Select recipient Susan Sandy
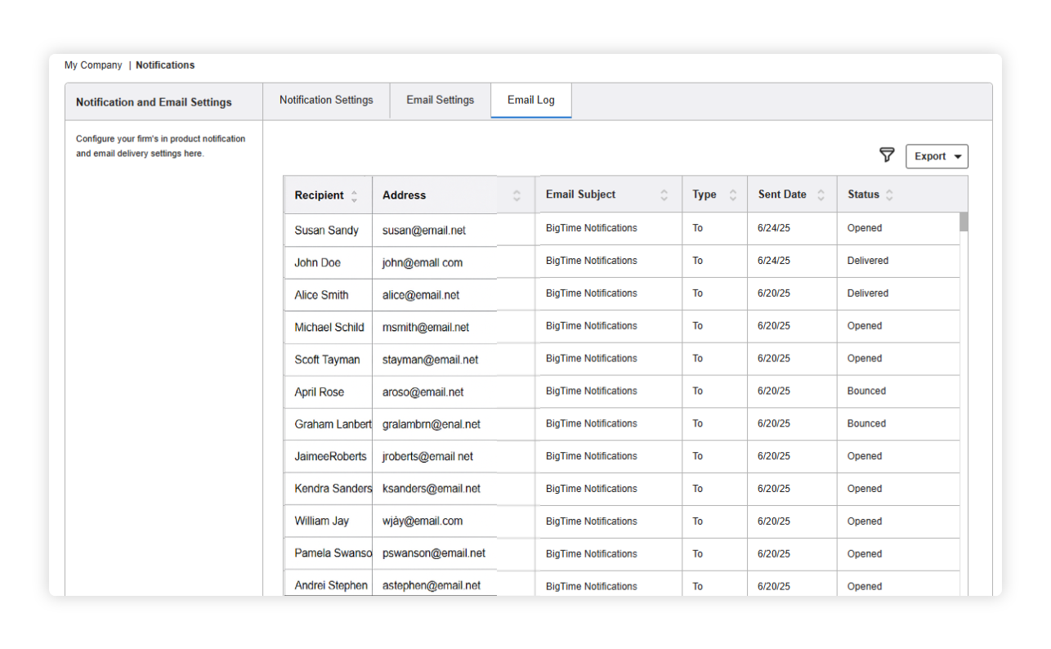 click(x=326, y=231)
